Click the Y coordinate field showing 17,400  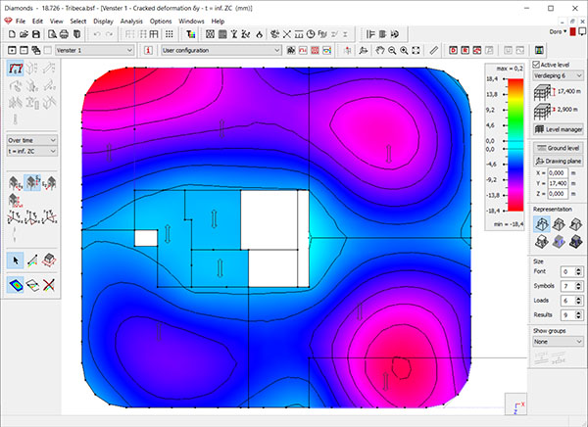558,183
